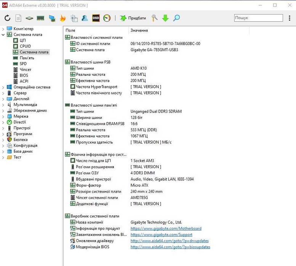Click the Операційна система Windows icon
Screen dimensions: 296x266
(9, 87)
